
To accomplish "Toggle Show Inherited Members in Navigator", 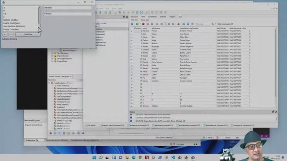I will 51,133.
